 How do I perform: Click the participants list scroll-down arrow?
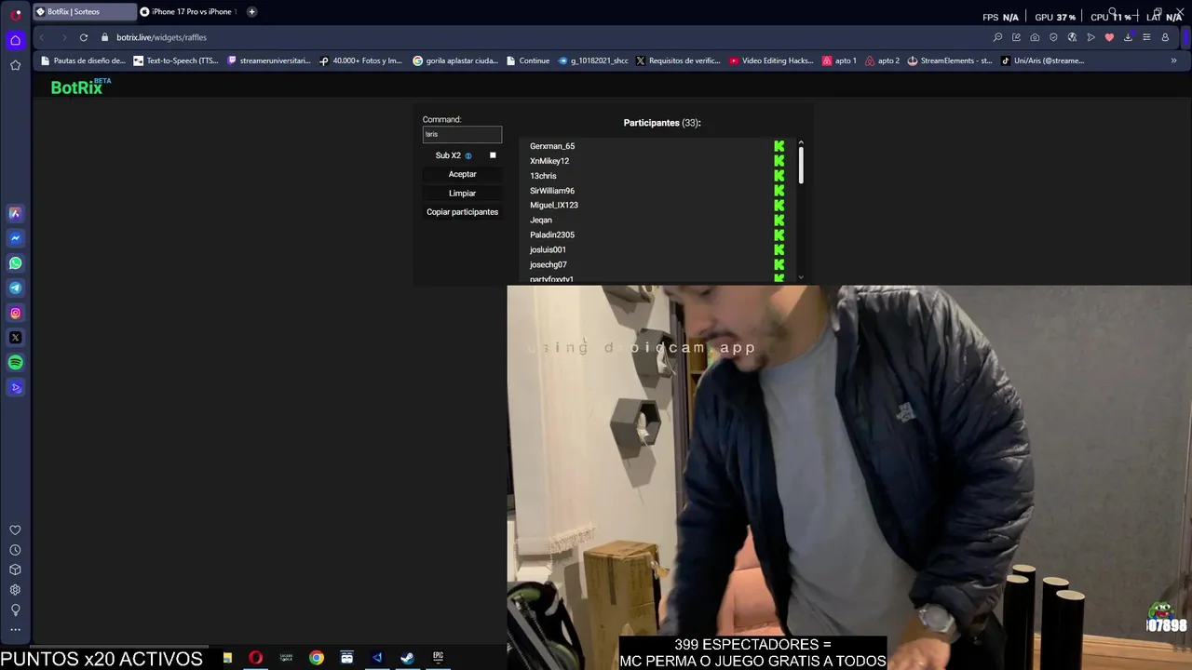click(801, 277)
